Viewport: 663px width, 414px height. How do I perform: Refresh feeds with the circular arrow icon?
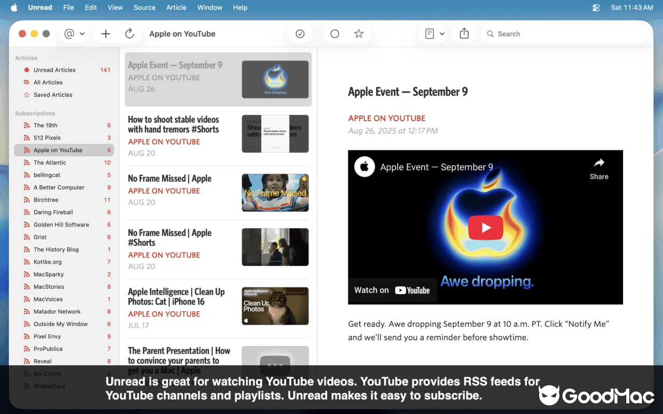click(129, 34)
